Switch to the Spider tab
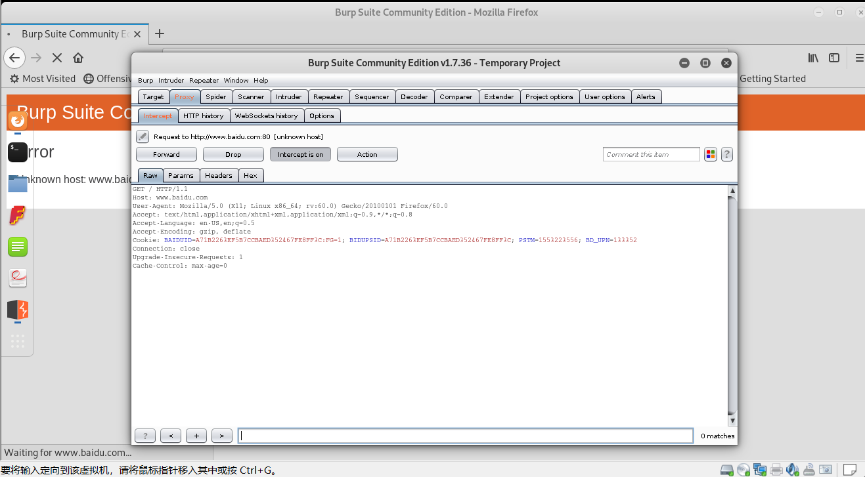 click(215, 96)
